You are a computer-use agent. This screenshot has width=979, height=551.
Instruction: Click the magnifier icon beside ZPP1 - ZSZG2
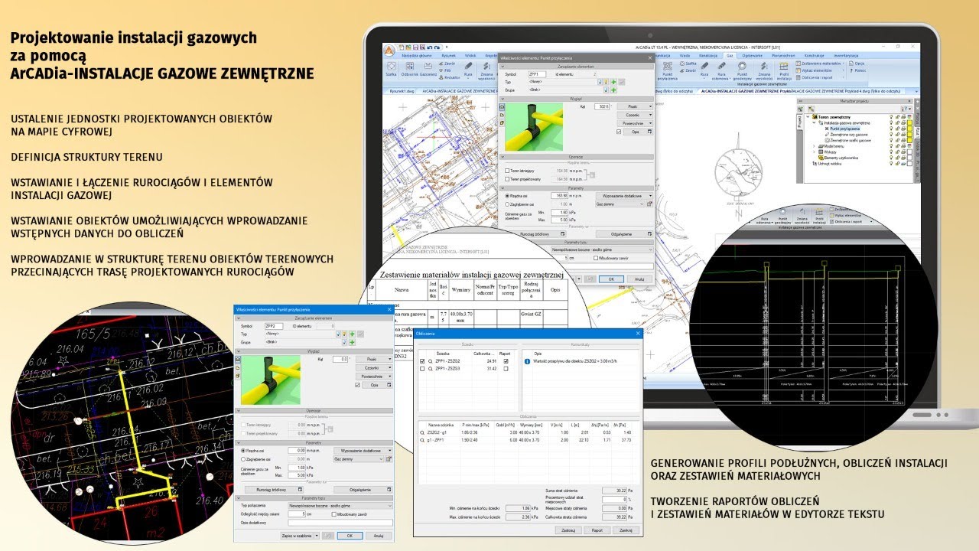tap(431, 360)
